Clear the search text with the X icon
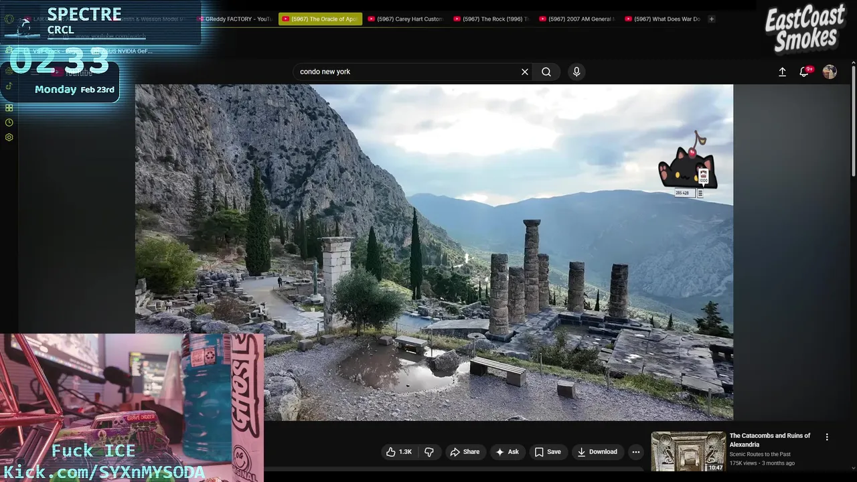857x482 pixels. click(525, 72)
